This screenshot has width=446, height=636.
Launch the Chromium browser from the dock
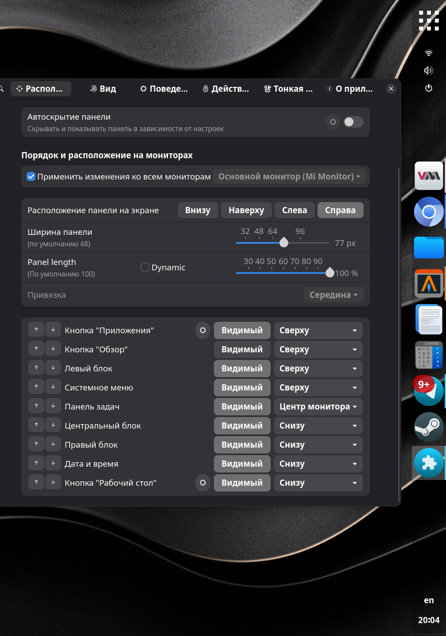click(429, 211)
